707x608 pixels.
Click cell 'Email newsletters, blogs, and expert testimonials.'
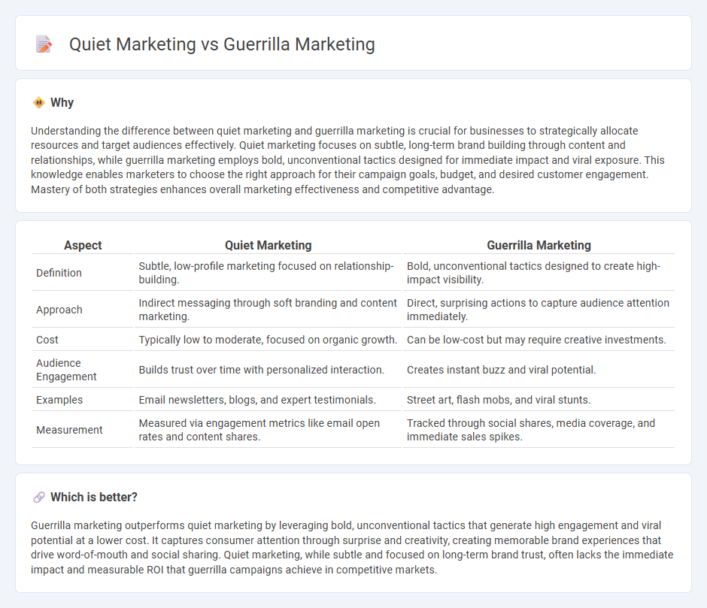pos(268,400)
